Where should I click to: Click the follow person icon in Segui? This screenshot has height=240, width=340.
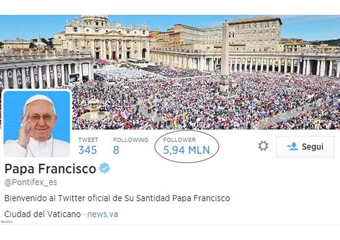(293, 147)
